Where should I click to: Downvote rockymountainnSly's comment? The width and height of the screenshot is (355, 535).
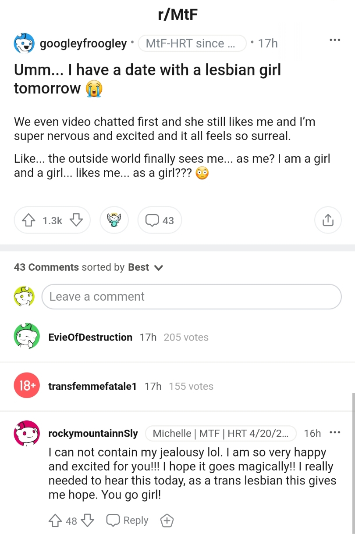(x=88, y=521)
